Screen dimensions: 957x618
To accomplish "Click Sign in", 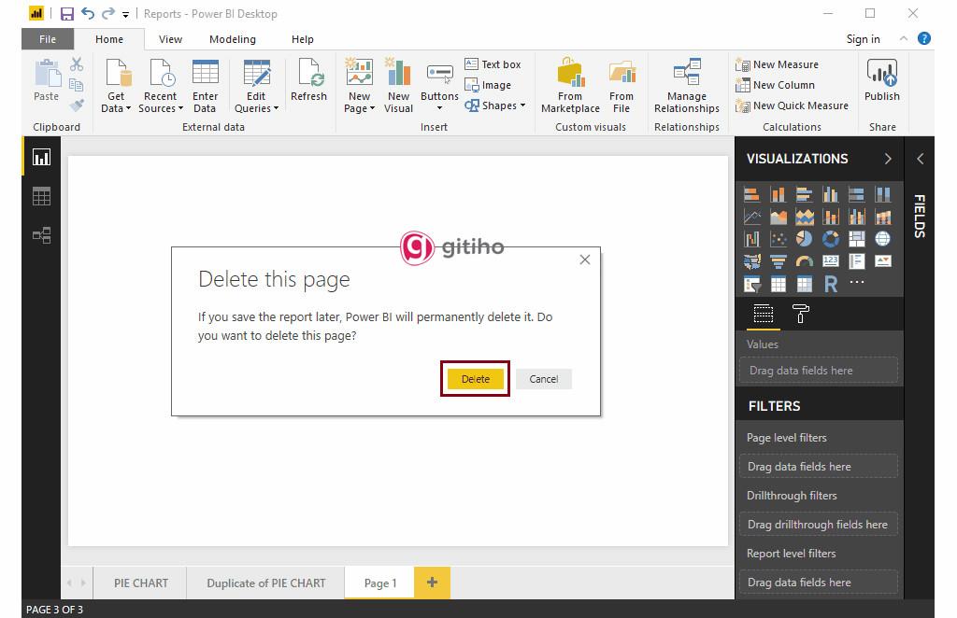I will pyautogui.click(x=863, y=39).
